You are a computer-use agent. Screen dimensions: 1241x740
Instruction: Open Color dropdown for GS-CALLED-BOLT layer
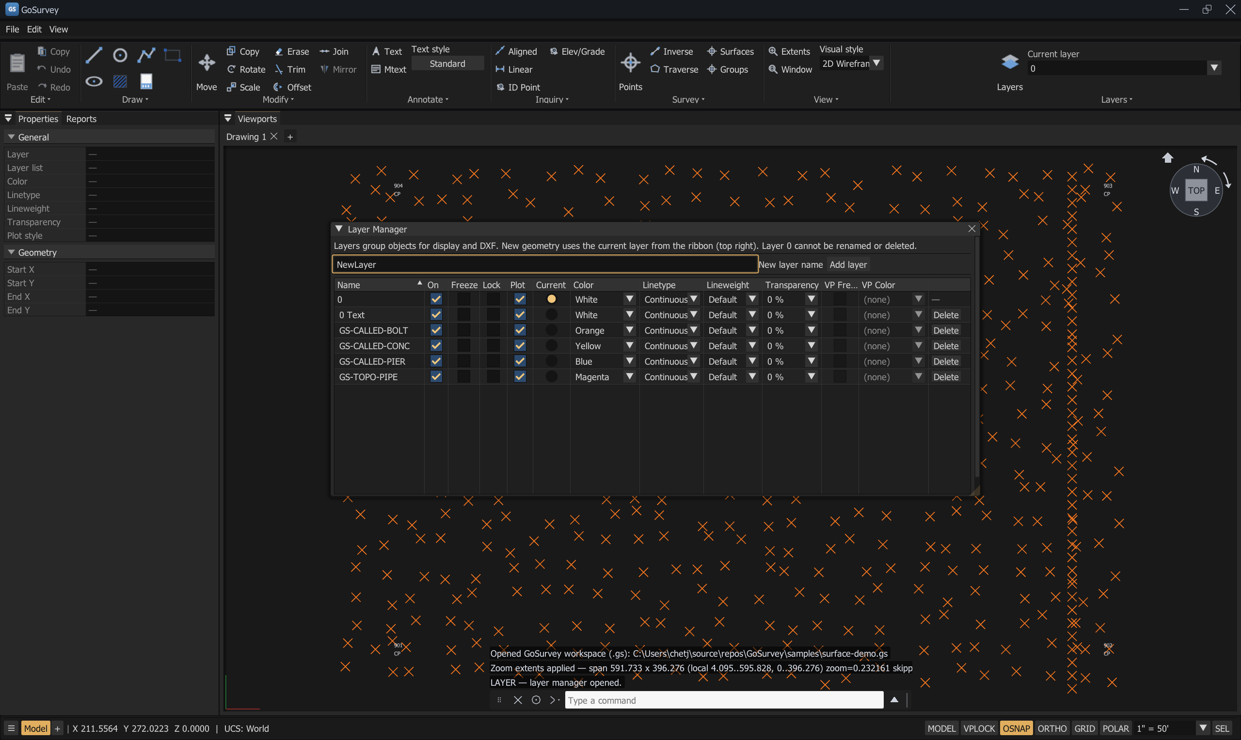pos(629,330)
